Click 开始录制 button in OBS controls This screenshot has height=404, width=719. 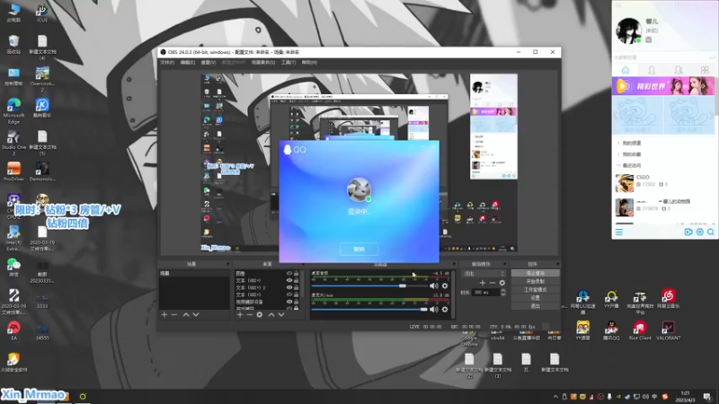point(535,281)
